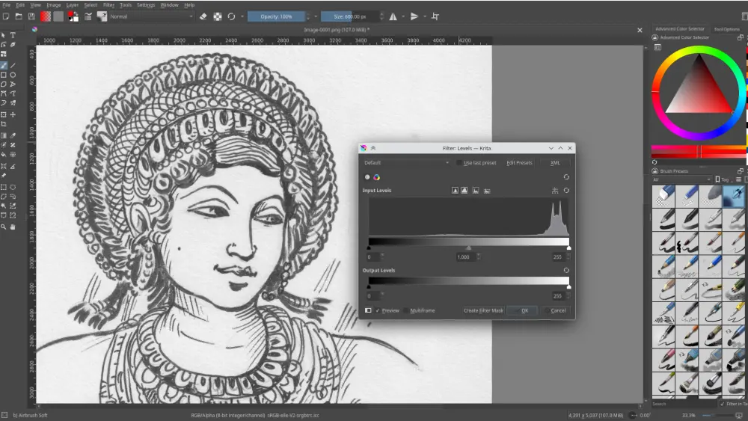Click the Open document folder icon
748x421 pixels.
pyautogui.click(x=19, y=16)
